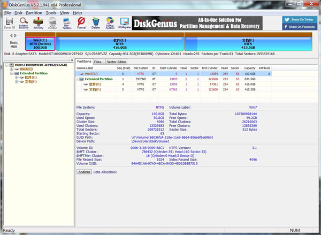Select 文档(F:) label in the tree

(31, 82)
